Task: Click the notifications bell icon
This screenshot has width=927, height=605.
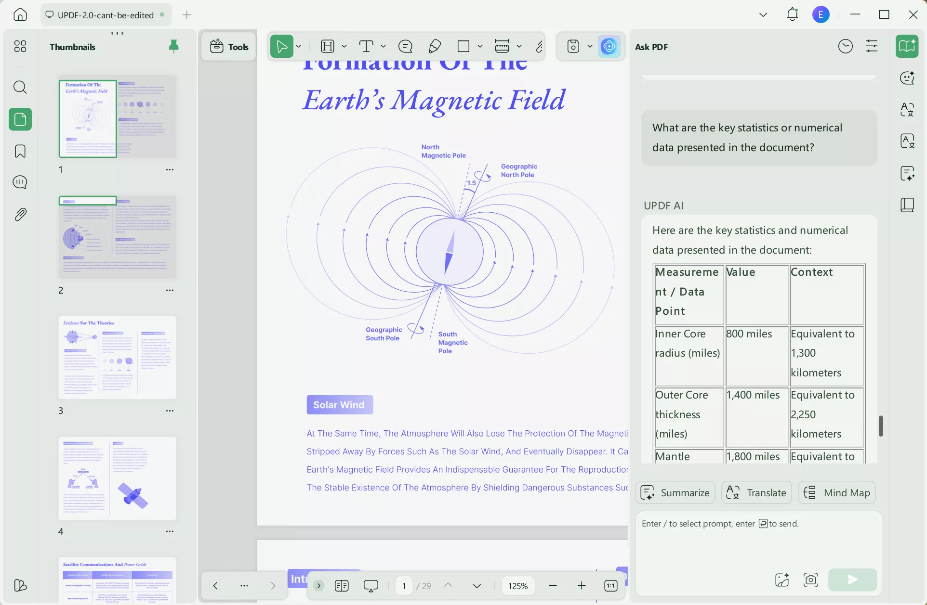Action: pos(792,14)
